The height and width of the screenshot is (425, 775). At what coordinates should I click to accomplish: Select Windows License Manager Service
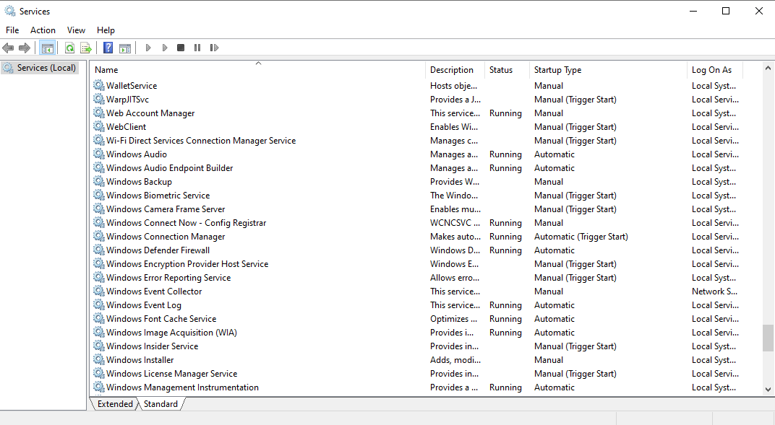(x=171, y=373)
